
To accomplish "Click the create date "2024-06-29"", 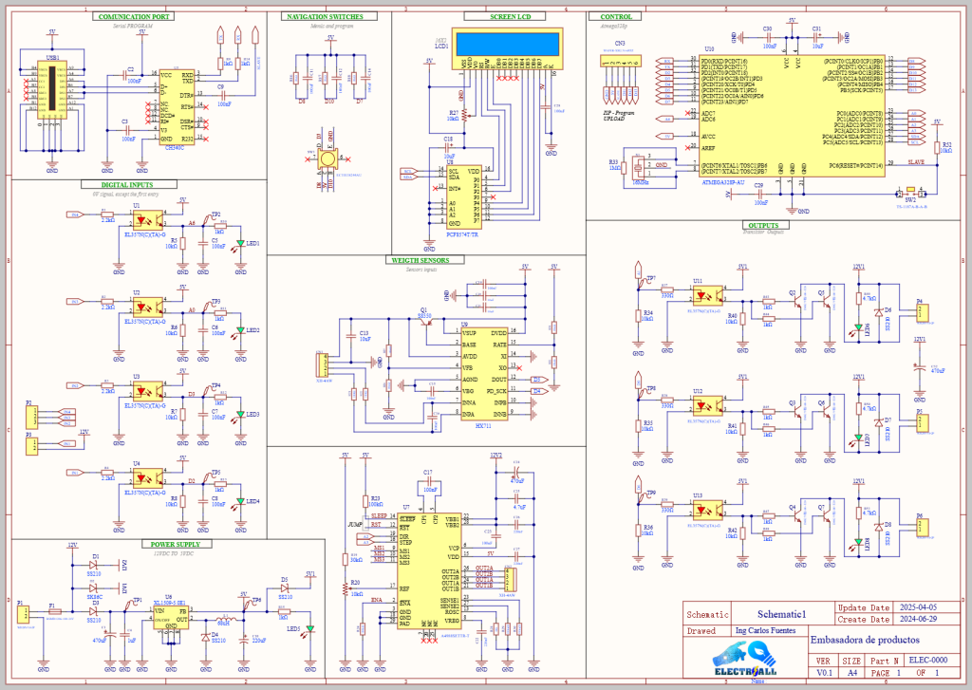I will [919, 619].
